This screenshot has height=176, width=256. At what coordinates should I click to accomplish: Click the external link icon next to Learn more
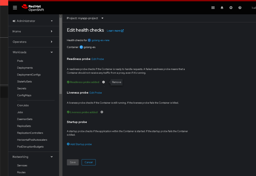[122, 31]
